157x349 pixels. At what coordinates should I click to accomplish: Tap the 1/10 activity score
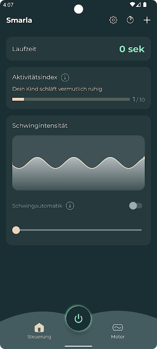coord(139,99)
